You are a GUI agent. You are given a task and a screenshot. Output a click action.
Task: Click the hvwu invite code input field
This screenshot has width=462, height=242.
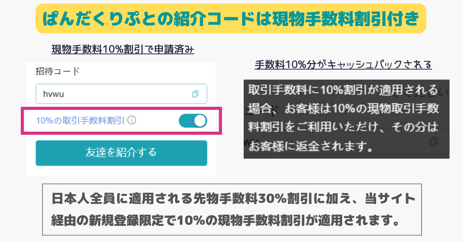121,94
